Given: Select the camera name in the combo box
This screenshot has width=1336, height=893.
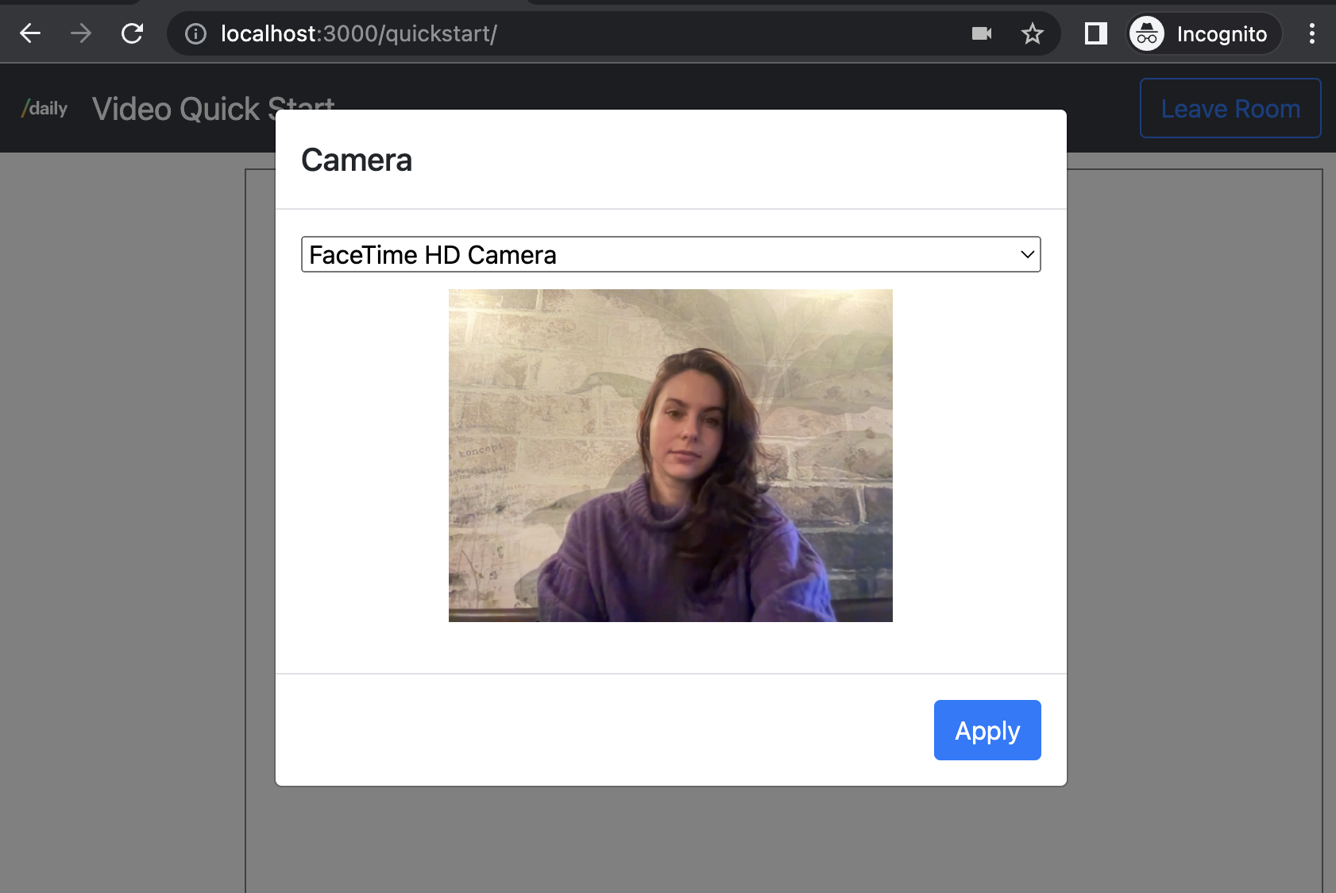Looking at the screenshot, I should 434,255.
